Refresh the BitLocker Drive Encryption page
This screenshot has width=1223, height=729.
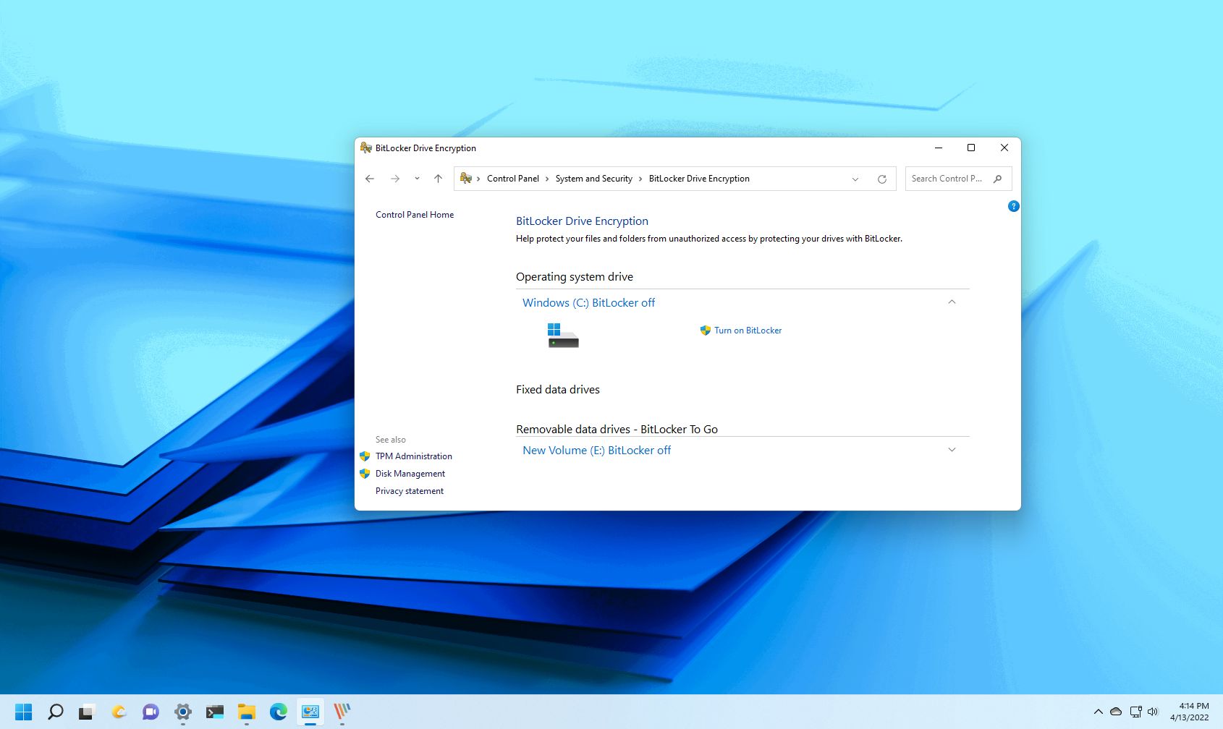coord(882,179)
